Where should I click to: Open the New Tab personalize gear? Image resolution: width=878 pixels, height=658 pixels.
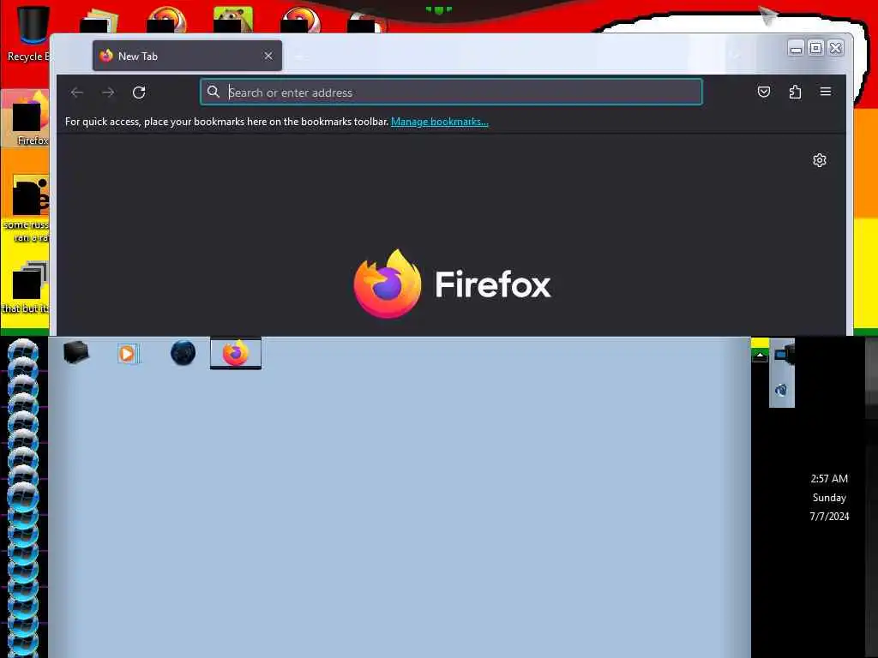[819, 160]
